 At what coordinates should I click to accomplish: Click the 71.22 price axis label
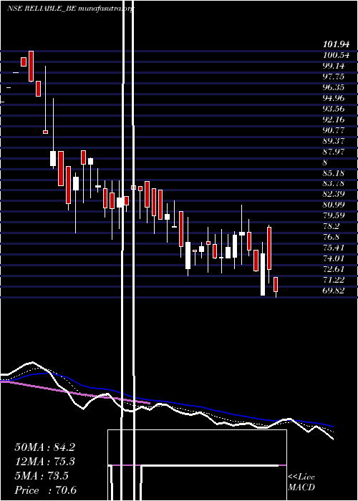(x=334, y=281)
